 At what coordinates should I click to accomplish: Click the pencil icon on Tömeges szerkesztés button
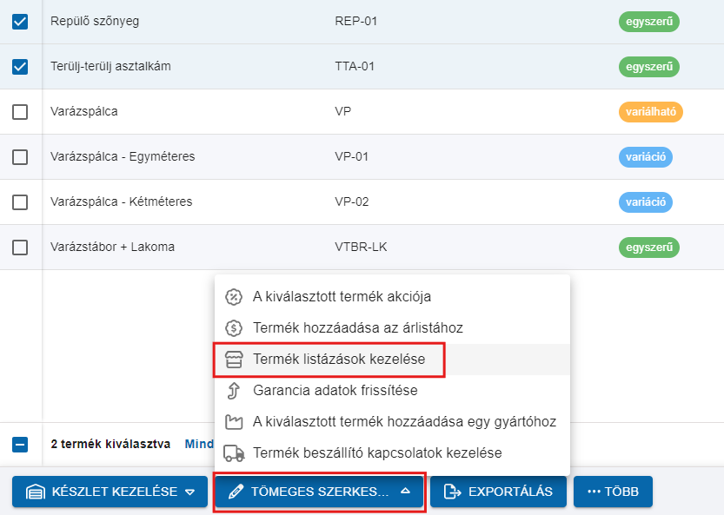(x=235, y=492)
